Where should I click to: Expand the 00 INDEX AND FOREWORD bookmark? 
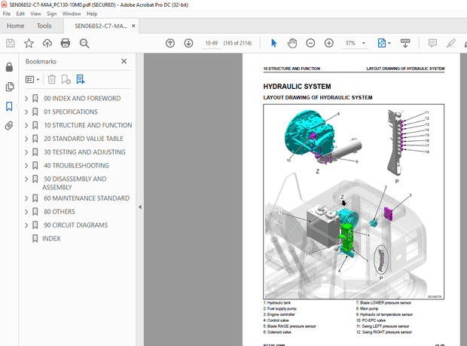coord(26,98)
